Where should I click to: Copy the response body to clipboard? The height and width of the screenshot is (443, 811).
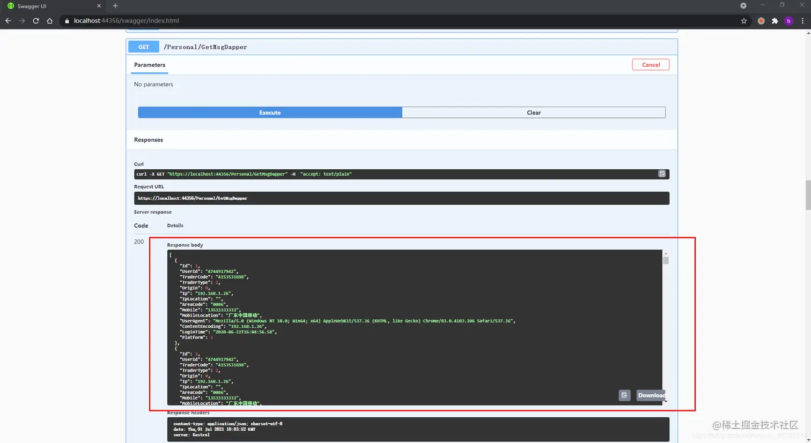(x=624, y=395)
